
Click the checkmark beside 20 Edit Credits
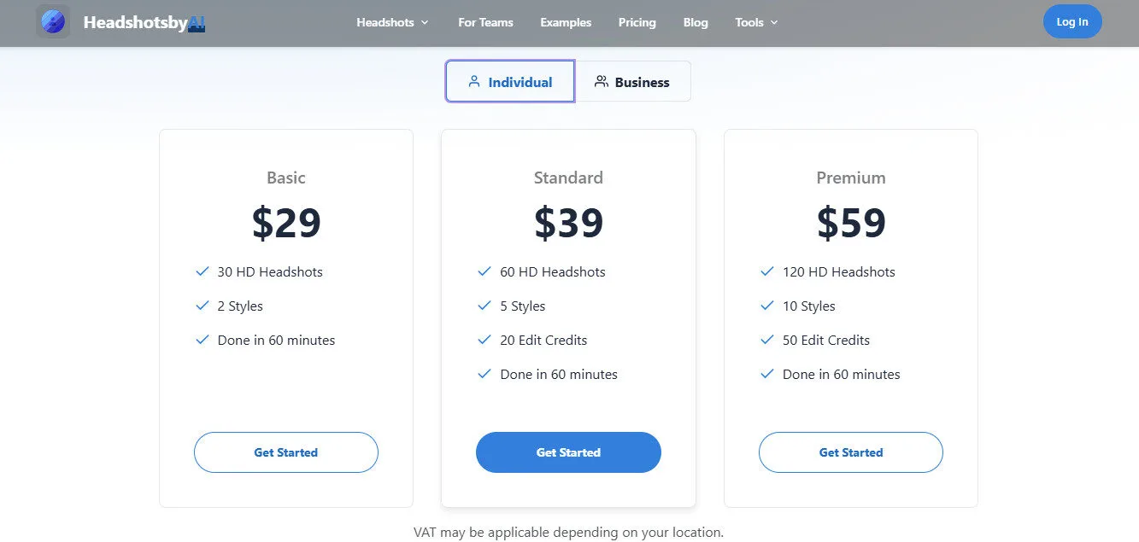tap(484, 340)
